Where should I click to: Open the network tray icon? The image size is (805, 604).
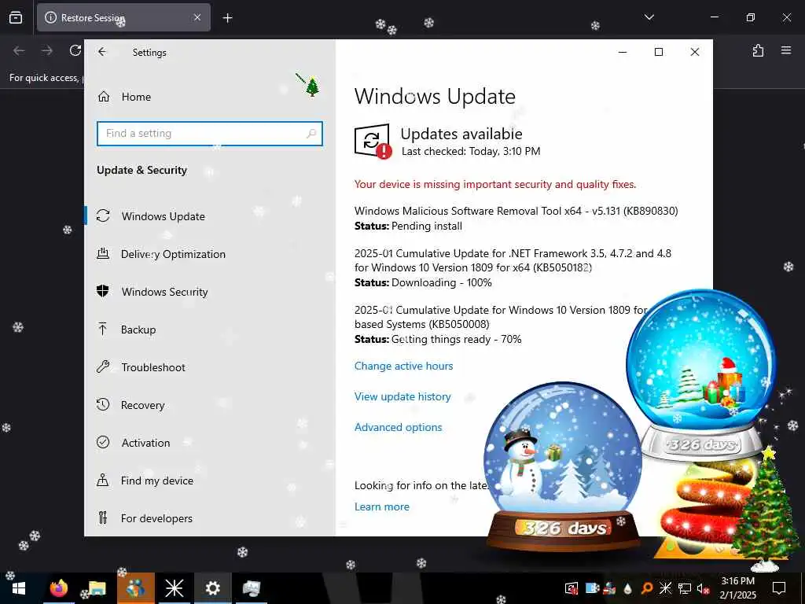(685, 588)
